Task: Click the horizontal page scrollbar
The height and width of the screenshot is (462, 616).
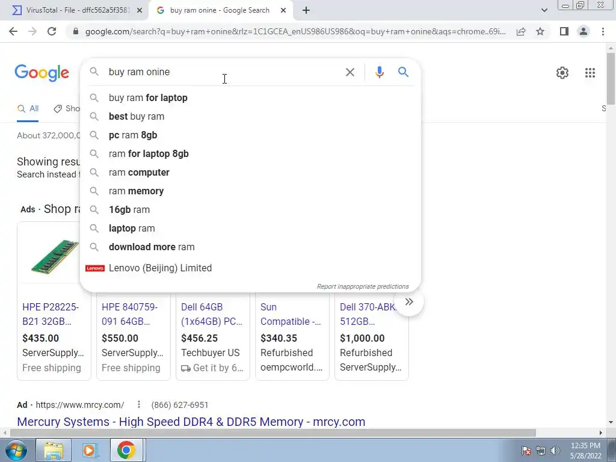Action: coord(273,433)
